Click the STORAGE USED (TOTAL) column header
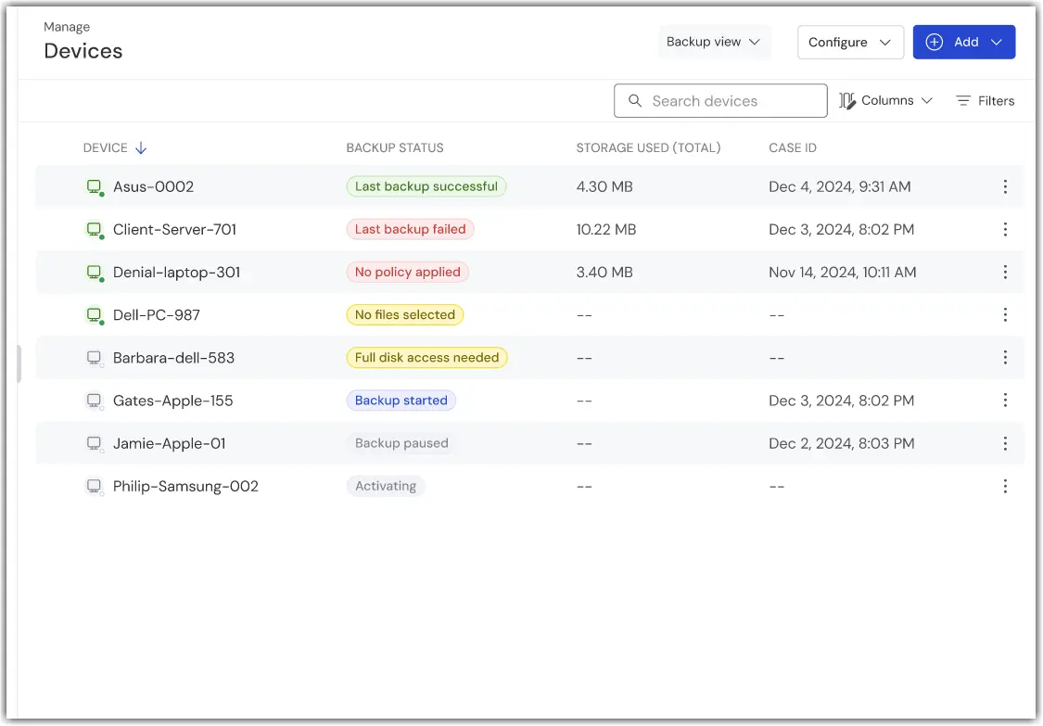 [x=648, y=147]
